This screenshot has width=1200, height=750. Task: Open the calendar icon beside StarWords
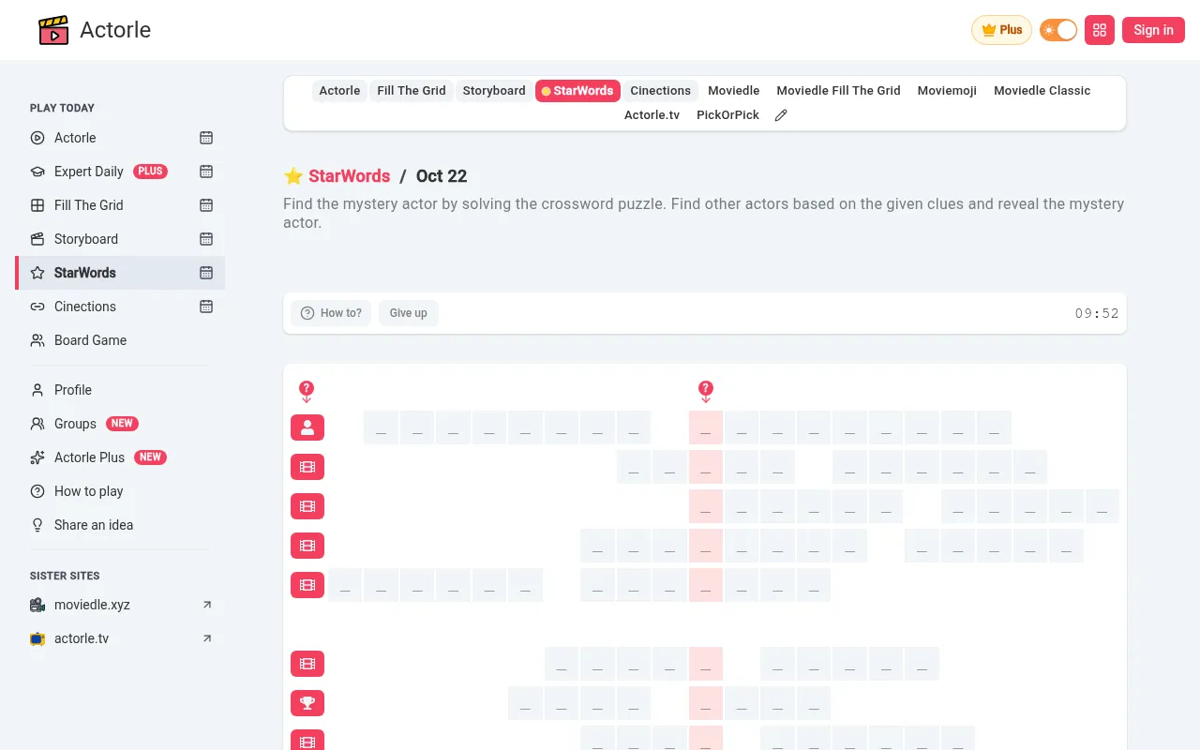(206, 273)
